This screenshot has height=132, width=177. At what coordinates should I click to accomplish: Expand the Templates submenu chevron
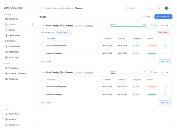(x=30, y=68)
